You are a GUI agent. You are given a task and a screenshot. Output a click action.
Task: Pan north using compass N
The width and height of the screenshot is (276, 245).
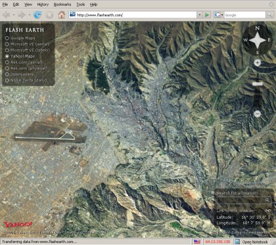click(x=258, y=28)
